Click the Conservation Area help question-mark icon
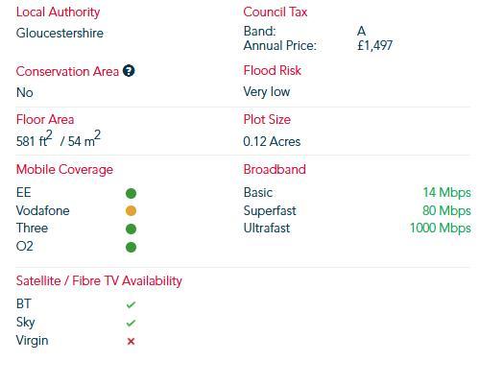Viewport: 480px width, 386px height. tap(129, 71)
